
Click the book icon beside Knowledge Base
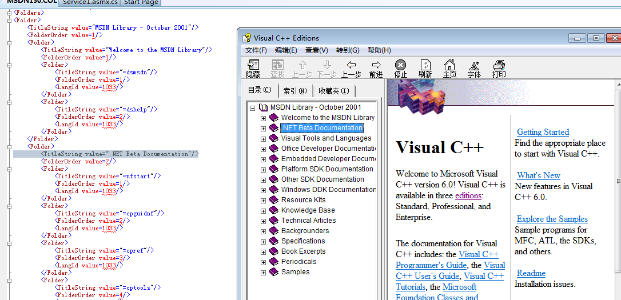click(x=274, y=210)
